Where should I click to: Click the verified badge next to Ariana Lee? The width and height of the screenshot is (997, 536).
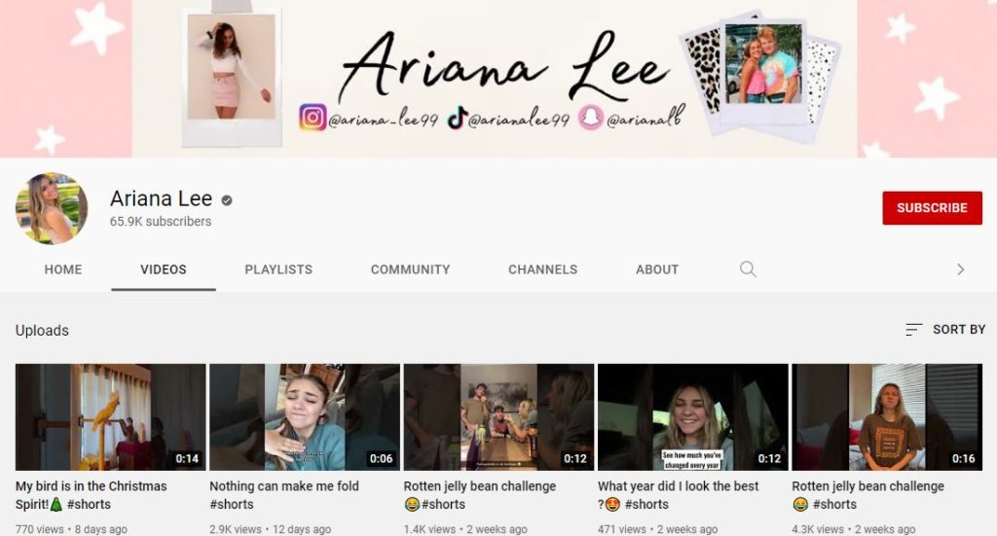click(x=226, y=200)
